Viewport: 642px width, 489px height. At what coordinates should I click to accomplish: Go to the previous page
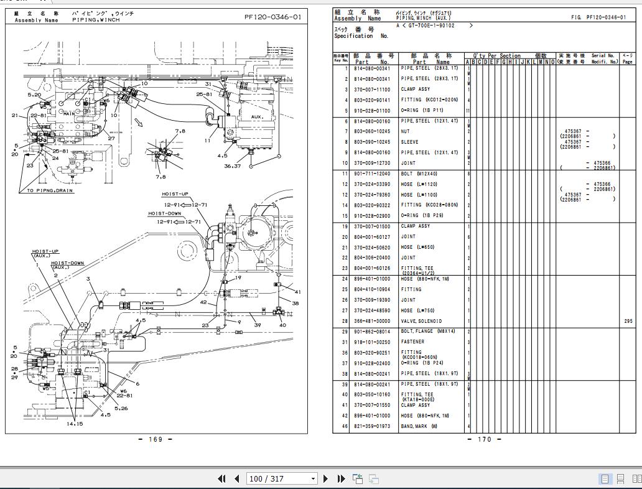click(236, 478)
